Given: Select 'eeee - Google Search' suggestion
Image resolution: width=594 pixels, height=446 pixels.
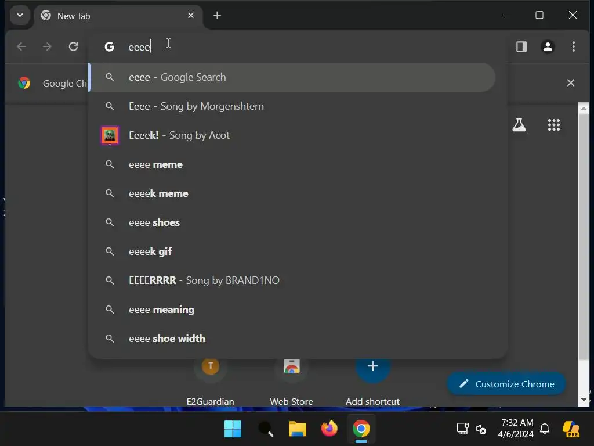Looking at the screenshot, I should coord(292,77).
